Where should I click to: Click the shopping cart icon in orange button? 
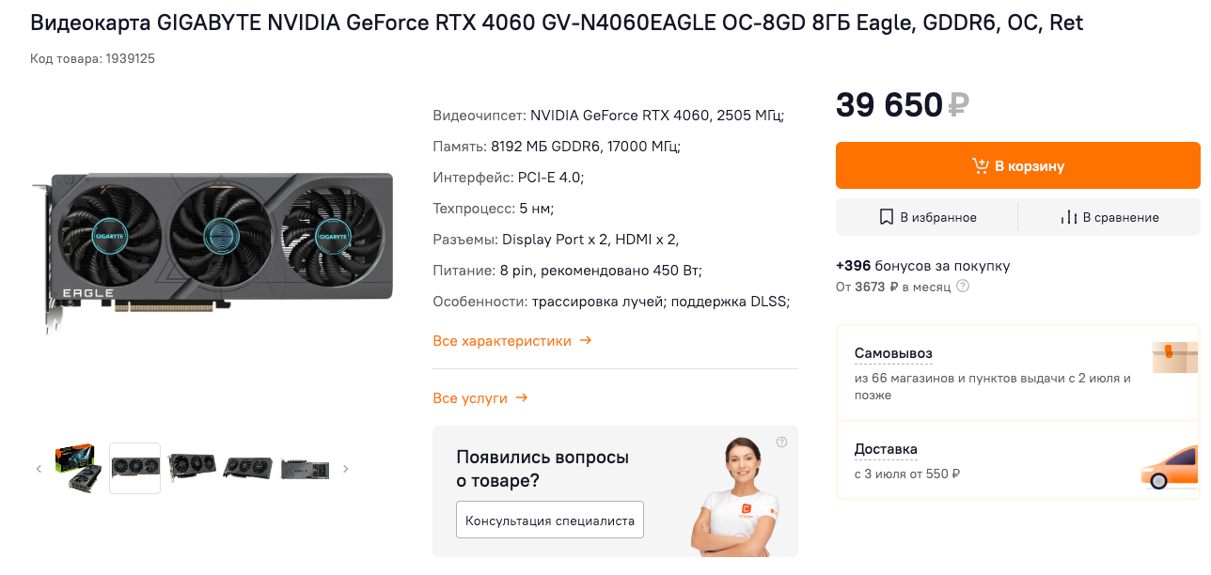[981, 166]
